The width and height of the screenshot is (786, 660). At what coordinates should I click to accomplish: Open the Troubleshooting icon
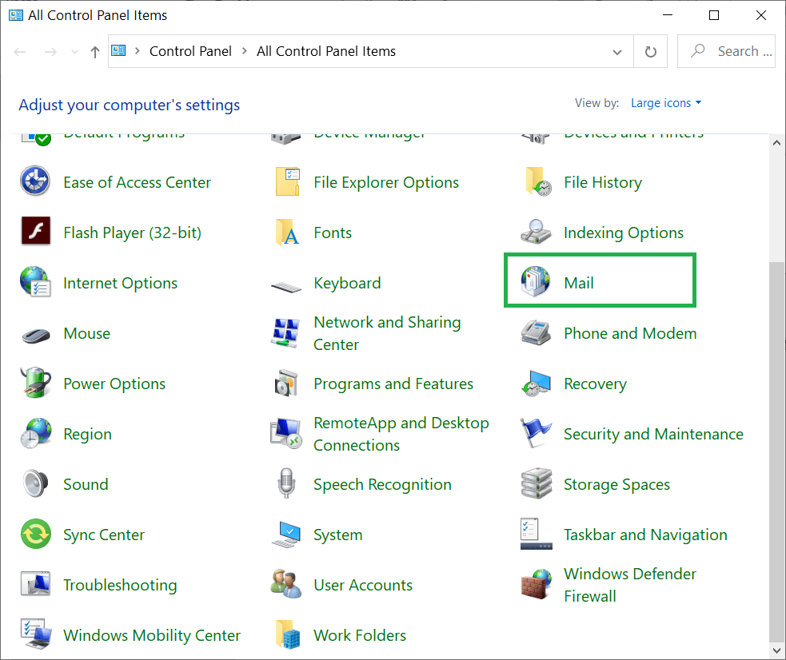point(36,584)
